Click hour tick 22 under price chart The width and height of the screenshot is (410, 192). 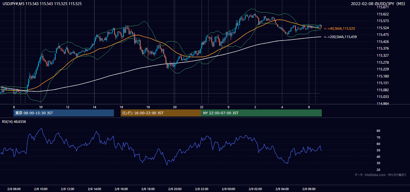coord(201,107)
